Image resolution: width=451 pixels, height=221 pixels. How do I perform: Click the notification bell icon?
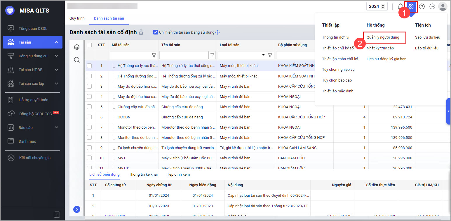pyautogui.click(x=400, y=6)
